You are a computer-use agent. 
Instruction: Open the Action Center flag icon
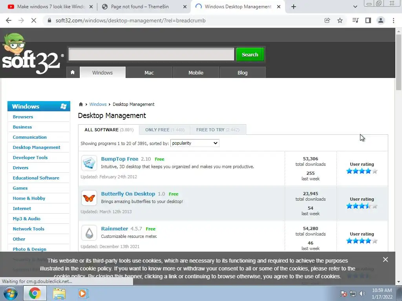(x=344, y=294)
